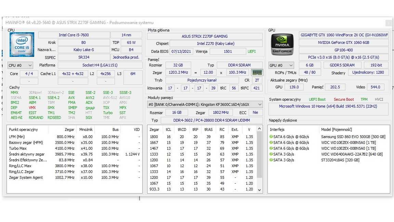Click status icon for Samsung SSD 860 EVO
Viewport: 394px width, 222px height.
pyautogui.click(x=271, y=137)
